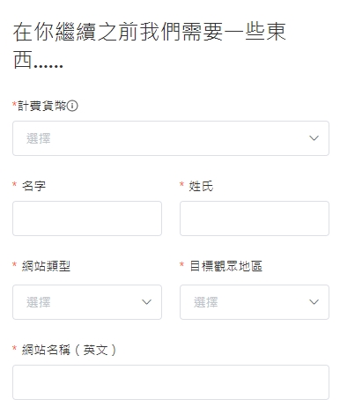The height and width of the screenshot is (407, 340).
Task: Focus the 名字 text field
Action: click(x=87, y=218)
